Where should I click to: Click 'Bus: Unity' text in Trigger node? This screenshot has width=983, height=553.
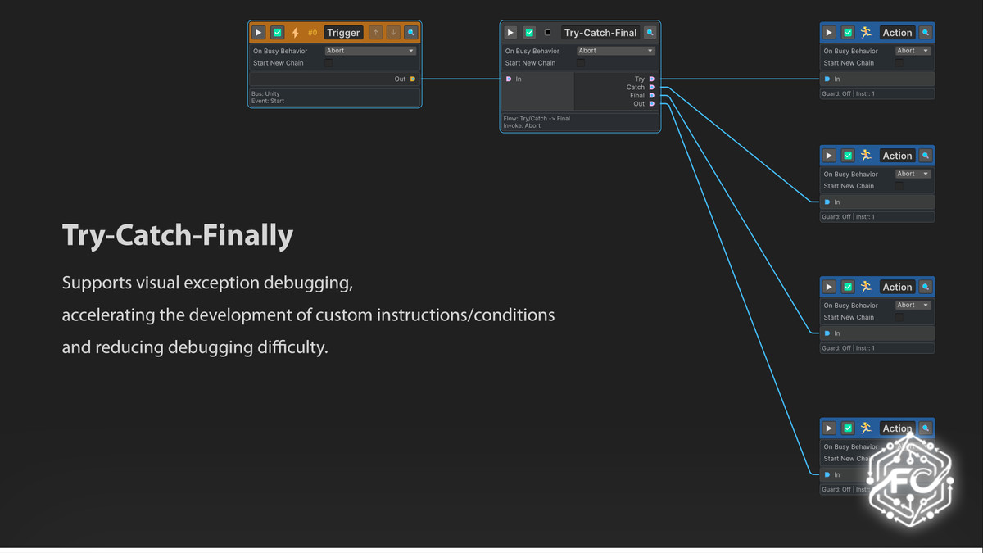(265, 93)
